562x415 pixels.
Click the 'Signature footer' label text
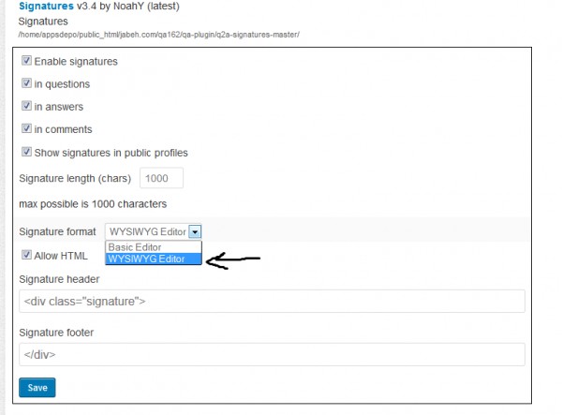coord(56,332)
